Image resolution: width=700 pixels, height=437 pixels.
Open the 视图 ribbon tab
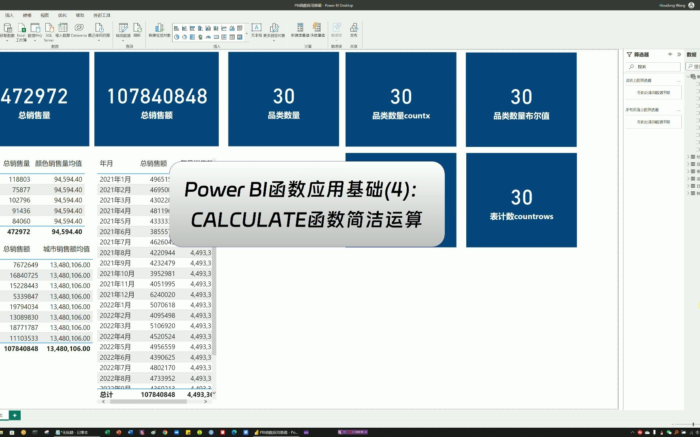(x=45, y=15)
